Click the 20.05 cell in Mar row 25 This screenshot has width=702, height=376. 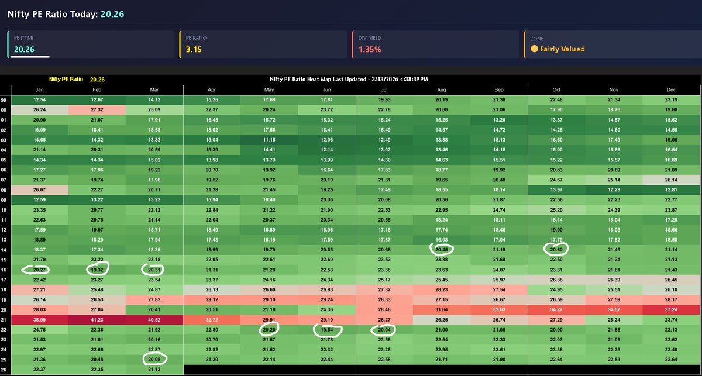point(154,360)
